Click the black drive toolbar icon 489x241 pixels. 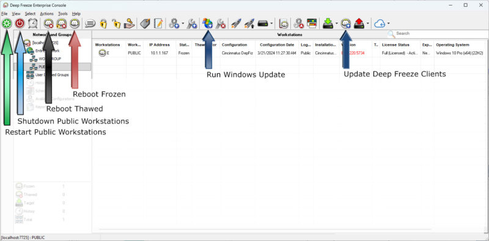point(263,23)
